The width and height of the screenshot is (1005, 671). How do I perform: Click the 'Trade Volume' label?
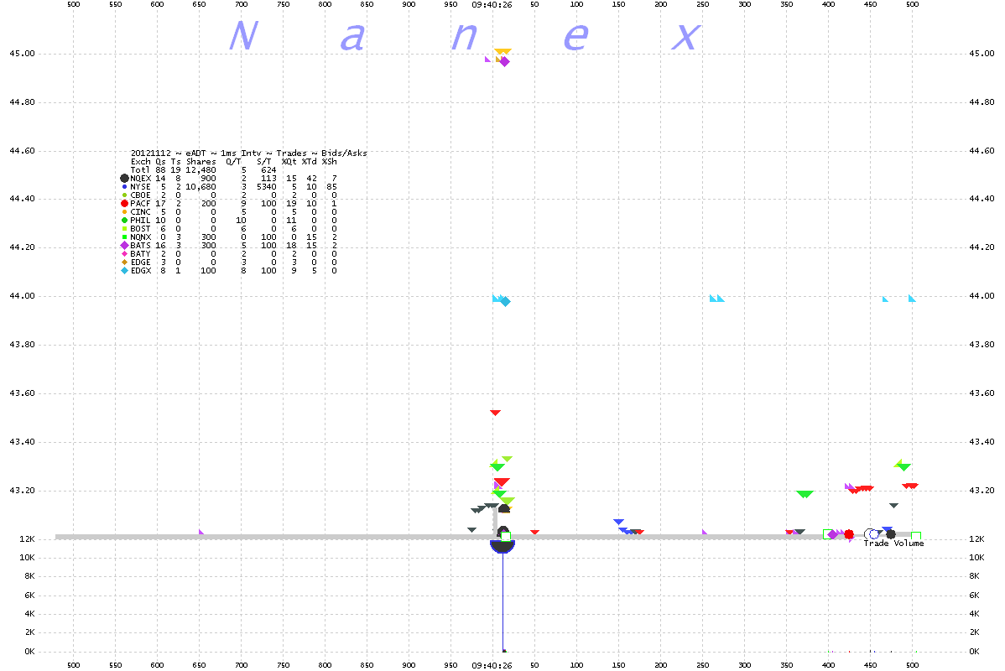click(893, 543)
